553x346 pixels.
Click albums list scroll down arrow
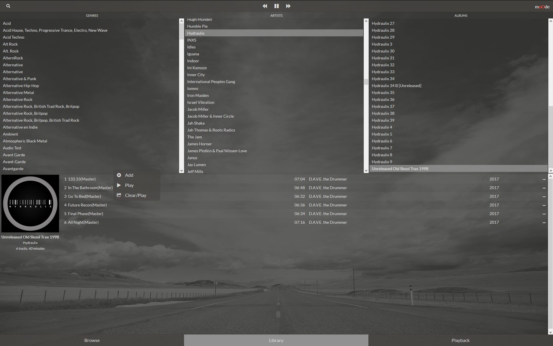[550, 171]
